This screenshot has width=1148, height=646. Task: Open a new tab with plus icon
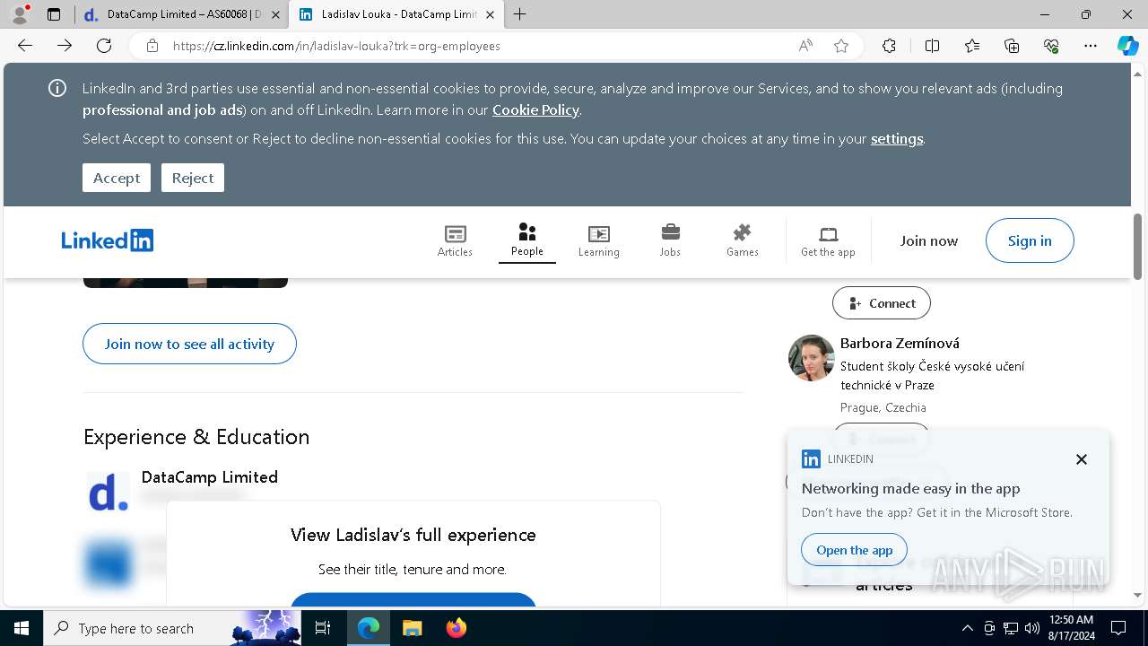pos(519,14)
